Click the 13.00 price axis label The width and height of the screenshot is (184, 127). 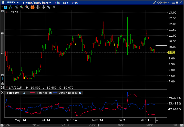[172, 13]
